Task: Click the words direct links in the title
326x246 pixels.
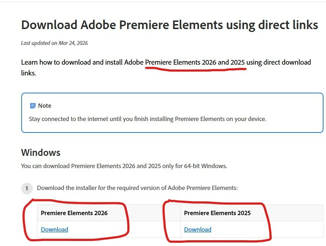Action: click(288, 25)
